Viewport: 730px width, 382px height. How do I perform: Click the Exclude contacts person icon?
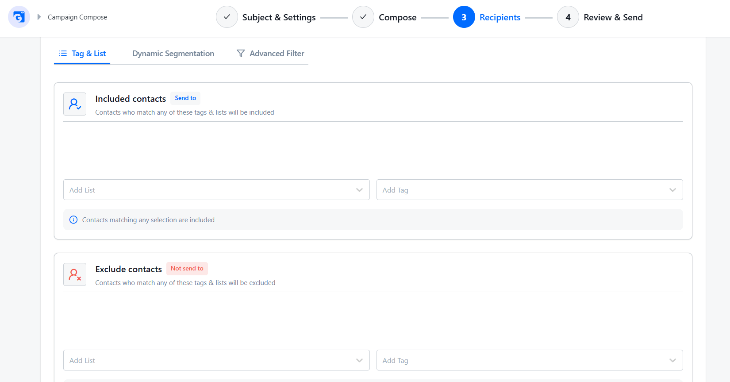coord(75,274)
